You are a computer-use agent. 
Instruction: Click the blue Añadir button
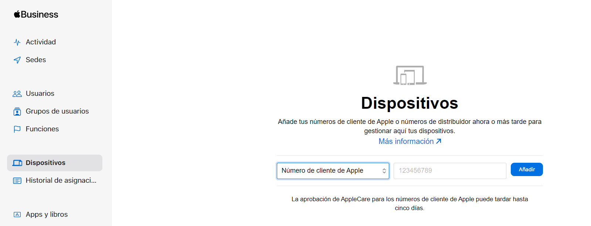coord(527,169)
